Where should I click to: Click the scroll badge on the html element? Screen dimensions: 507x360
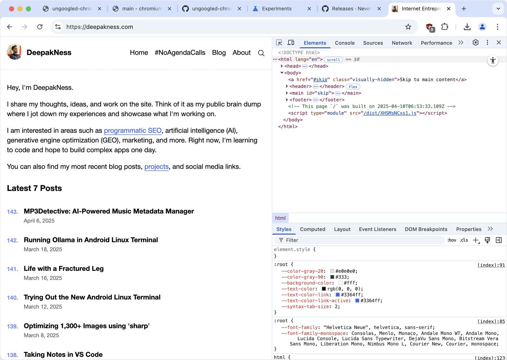[333, 60]
